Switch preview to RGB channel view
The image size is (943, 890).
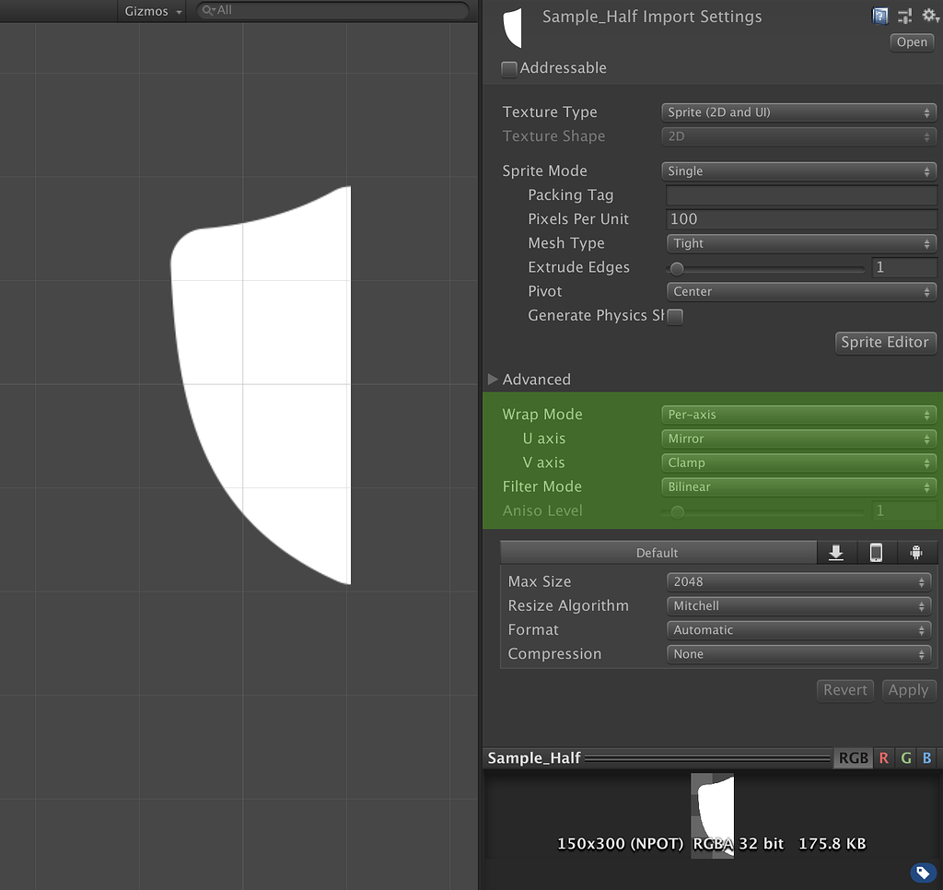[852, 757]
